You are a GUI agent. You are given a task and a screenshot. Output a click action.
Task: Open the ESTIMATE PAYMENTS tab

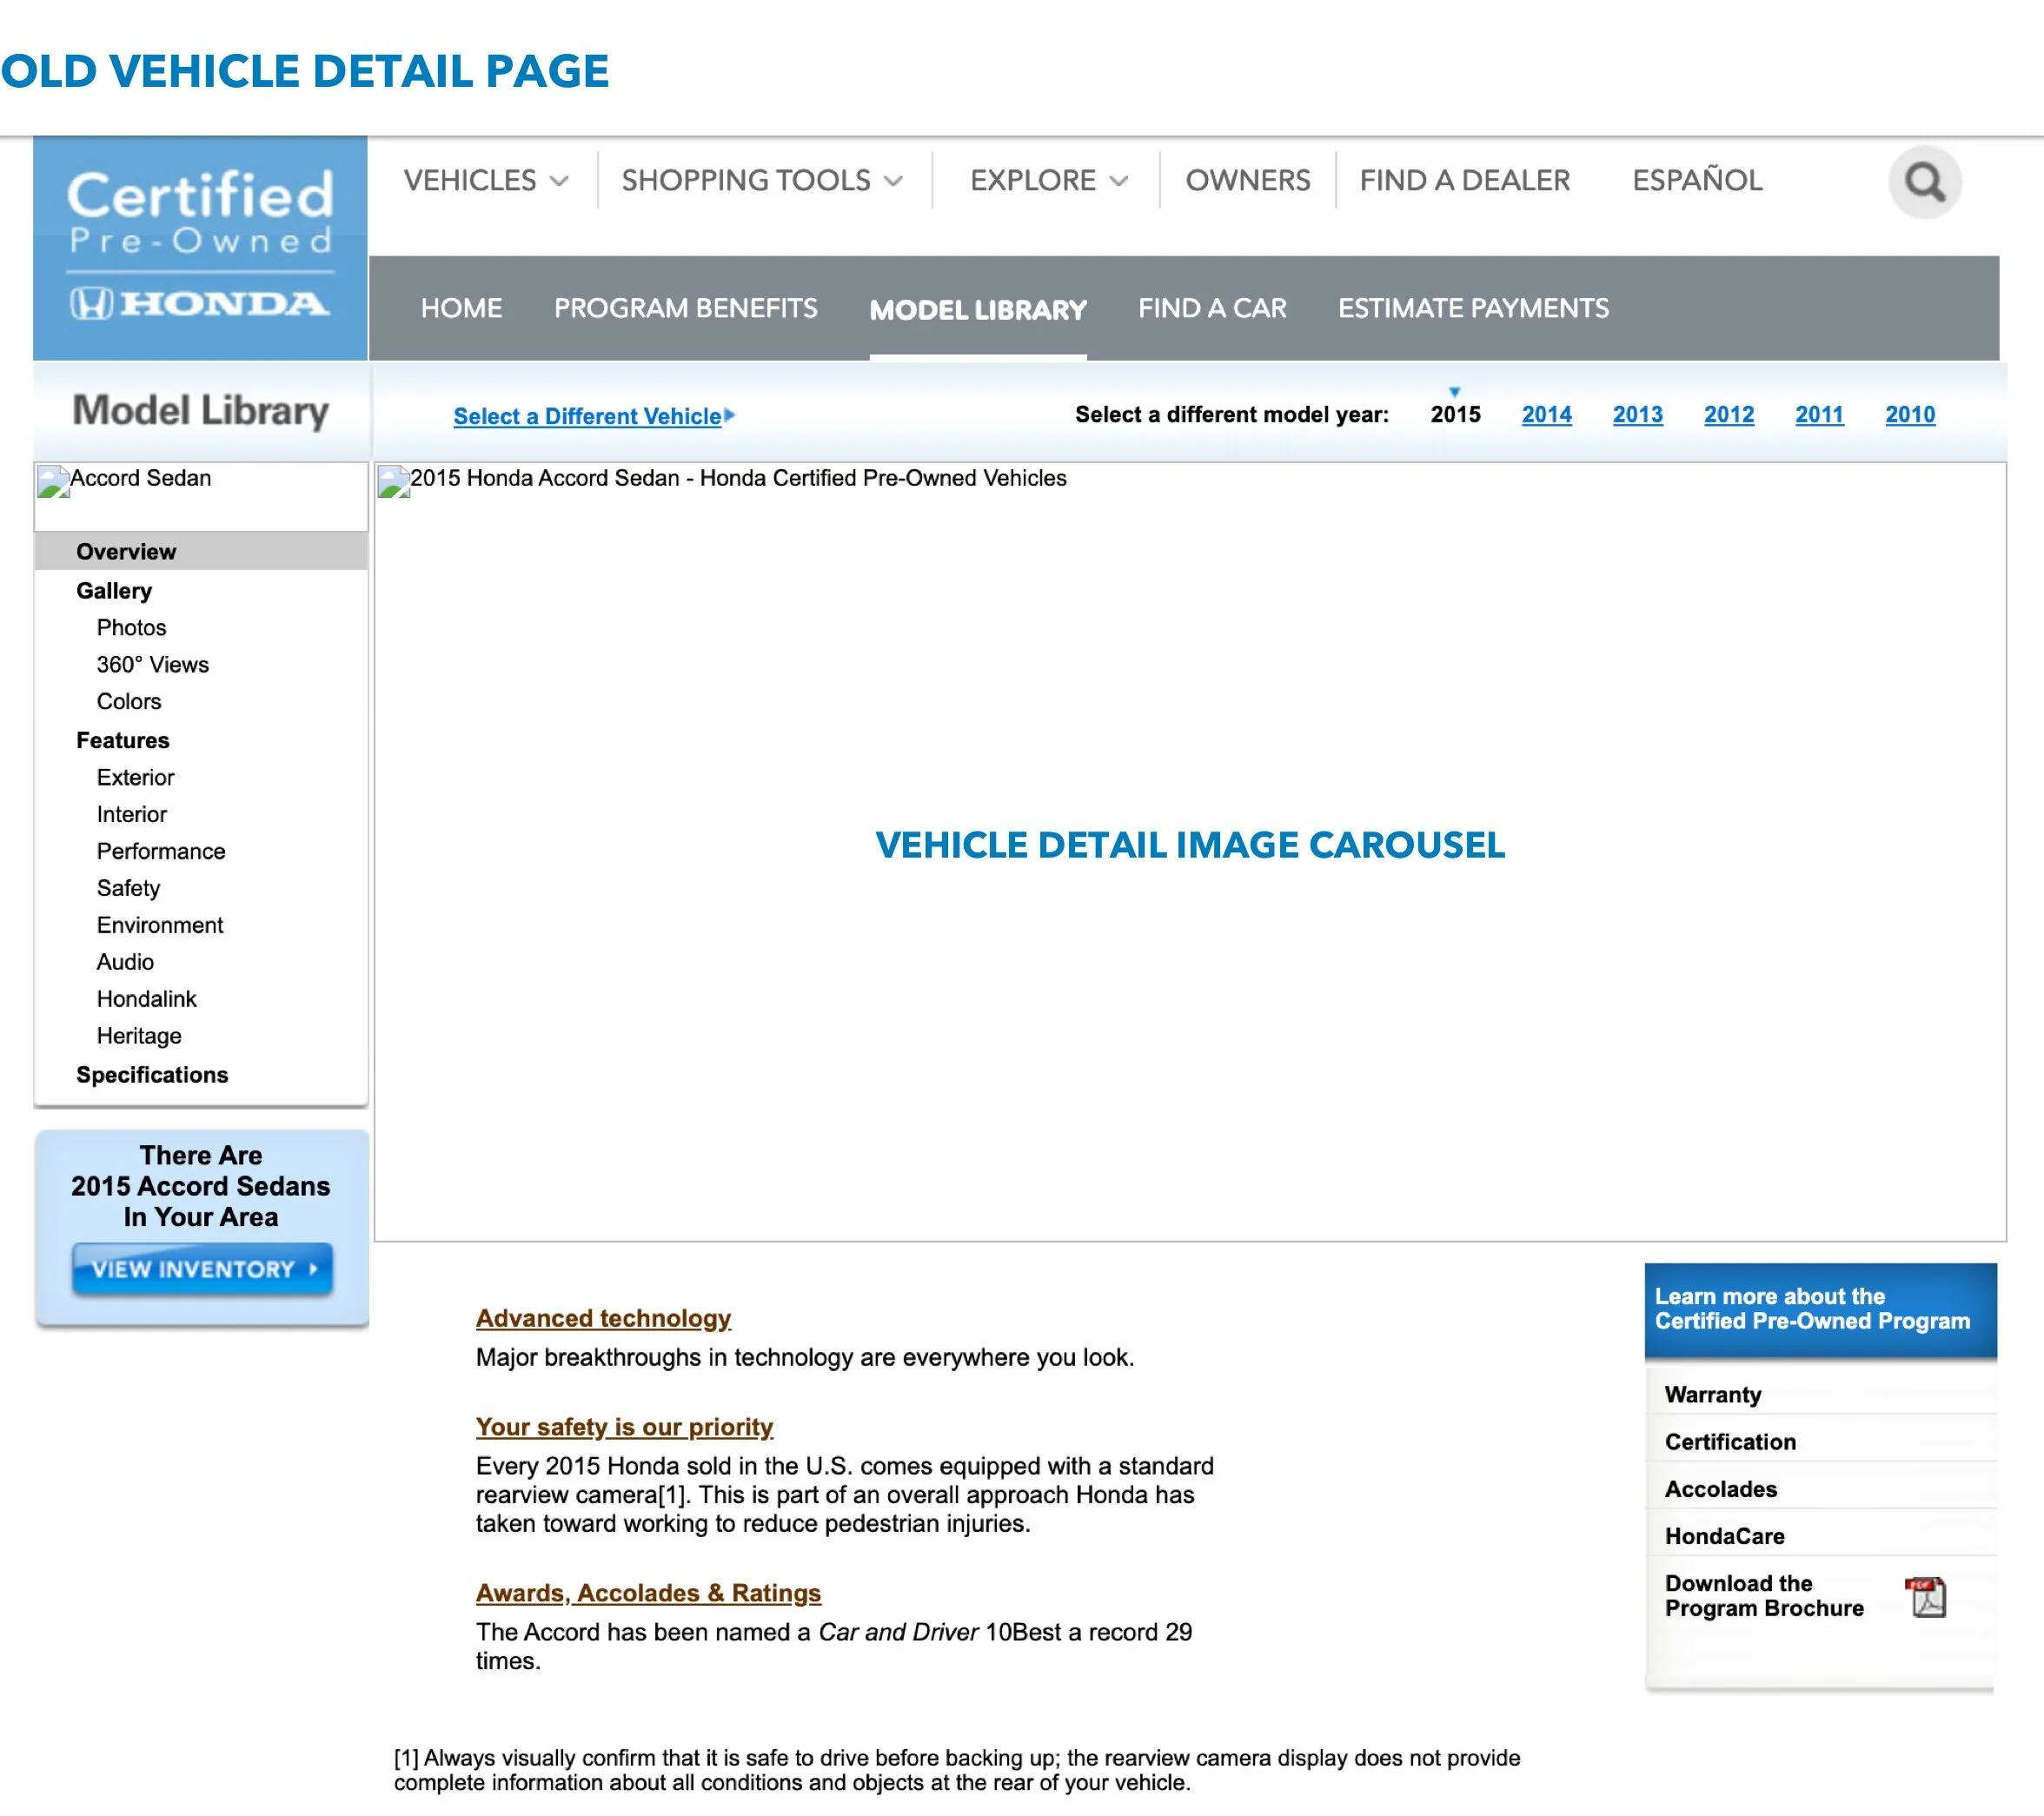[x=1473, y=309]
